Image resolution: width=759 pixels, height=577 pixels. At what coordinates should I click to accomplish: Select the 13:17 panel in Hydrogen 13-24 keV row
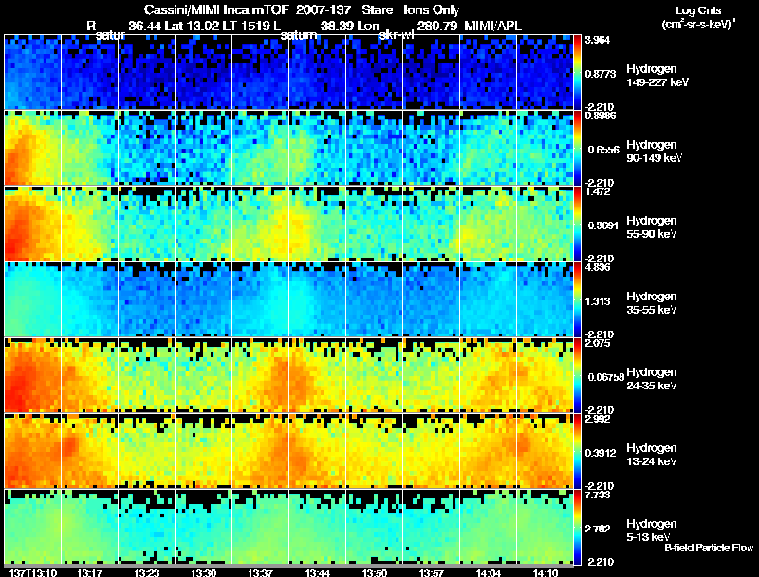[89, 451]
